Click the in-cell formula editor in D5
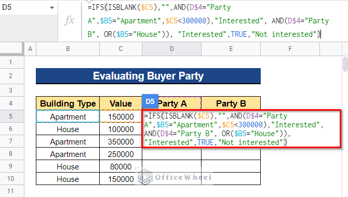Image resolution: width=348 pixels, height=197 pixels. click(x=241, y=129)
